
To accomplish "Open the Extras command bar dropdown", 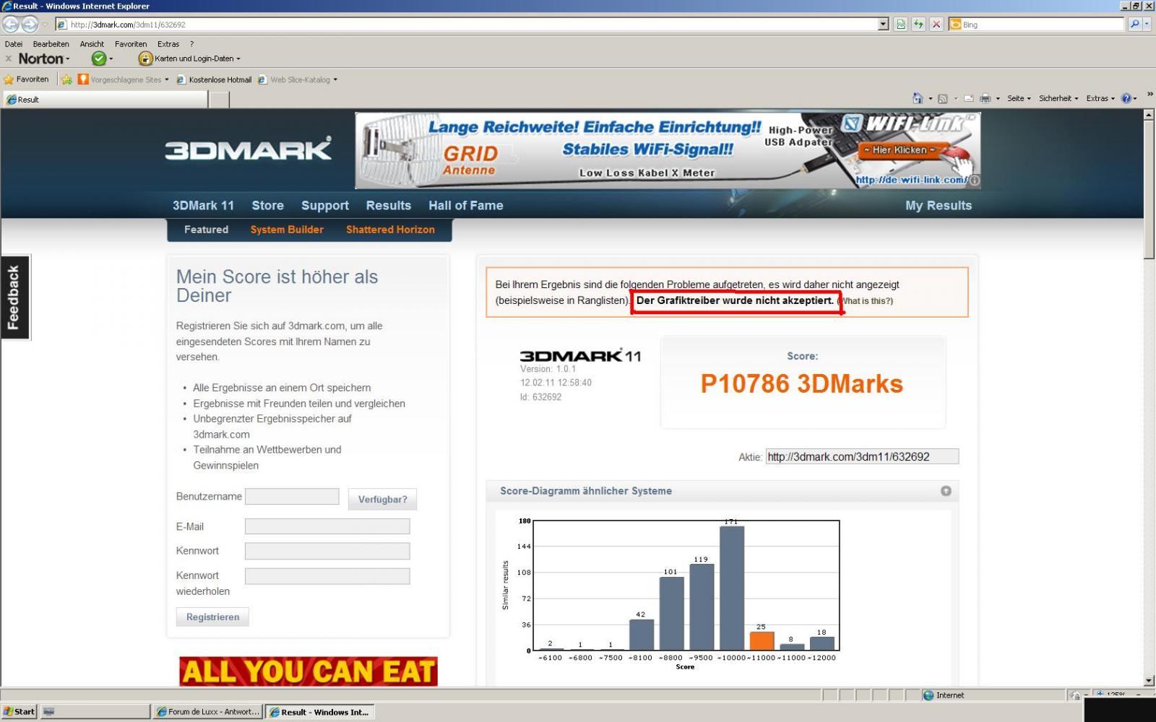I will pos(1100,98).
